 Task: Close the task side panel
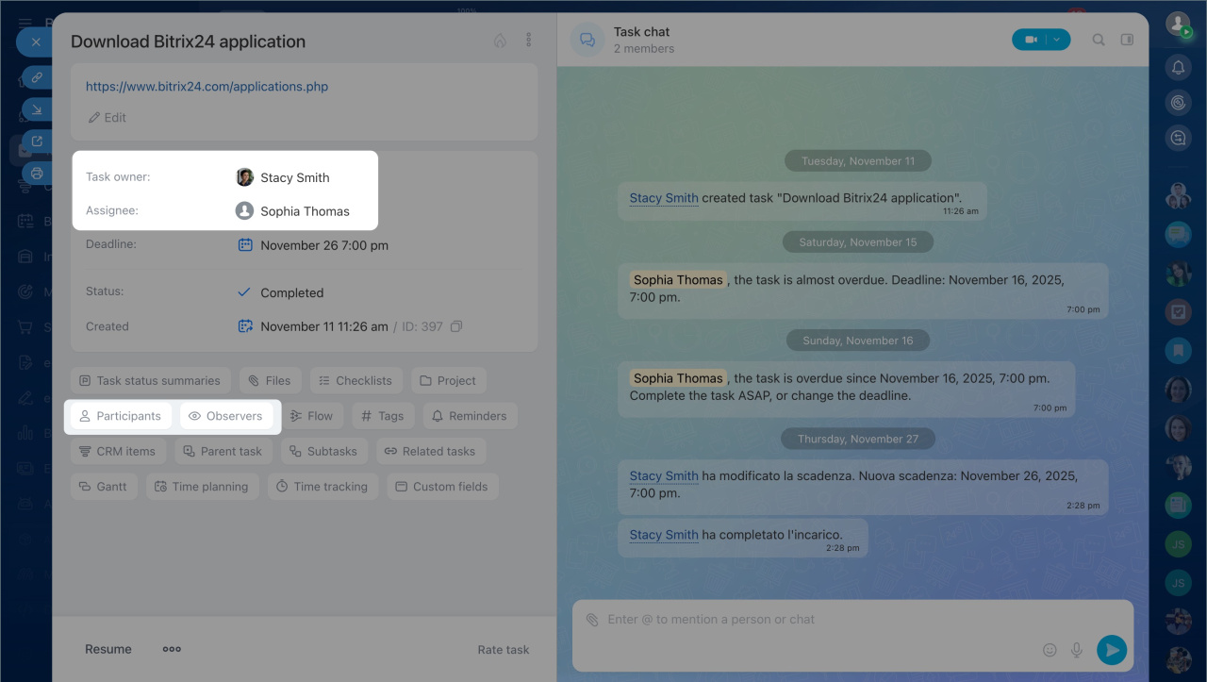pos(36,42)
